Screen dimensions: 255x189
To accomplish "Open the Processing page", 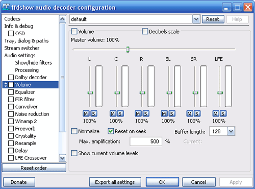I will 27,70.
